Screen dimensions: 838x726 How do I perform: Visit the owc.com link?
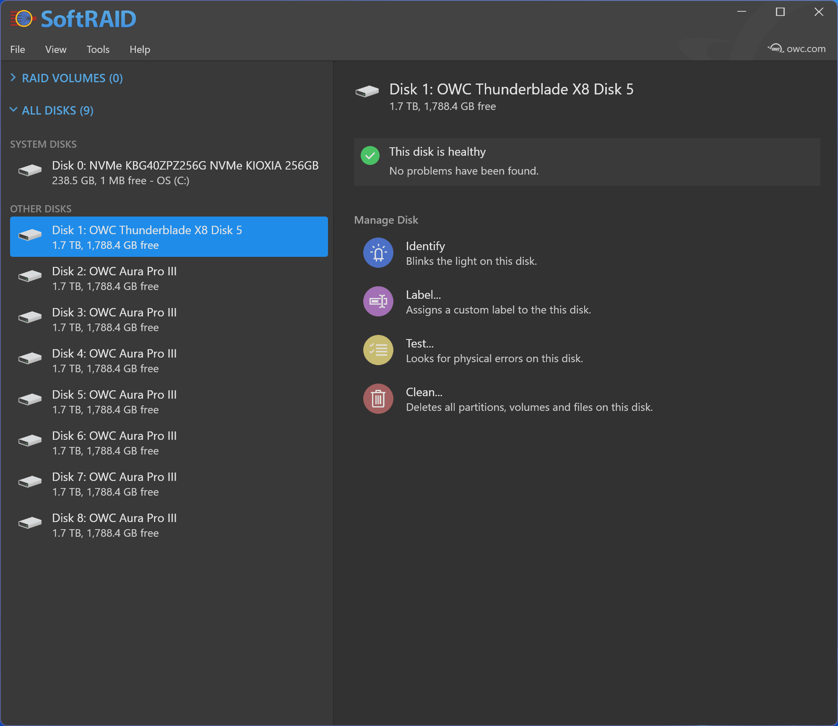pos(805,49)
